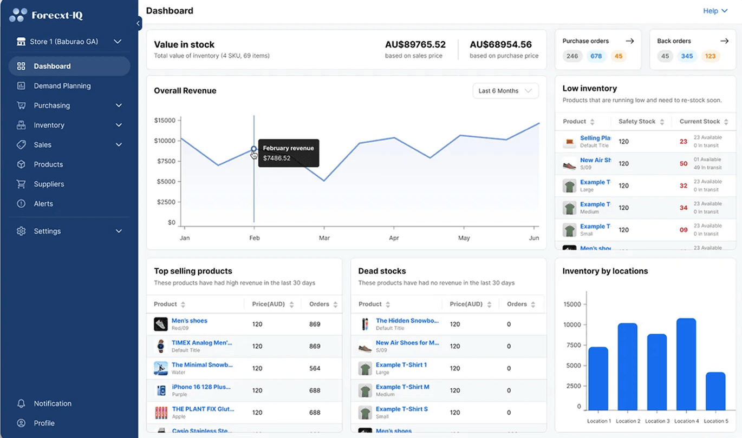This screenshot has height=438, width=742.
Task: Open Men's shoes from Top selling products
Action: [x=188, y=322]
